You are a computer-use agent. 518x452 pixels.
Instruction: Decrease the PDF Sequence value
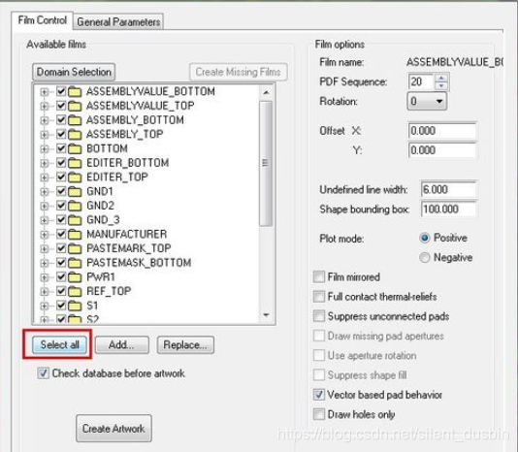[441, 85]
